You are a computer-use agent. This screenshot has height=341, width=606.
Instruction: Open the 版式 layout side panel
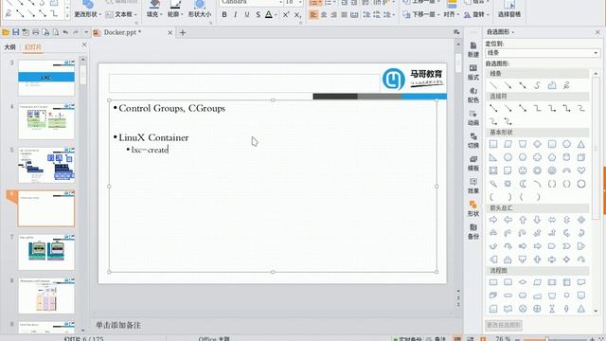click(473, 73)
